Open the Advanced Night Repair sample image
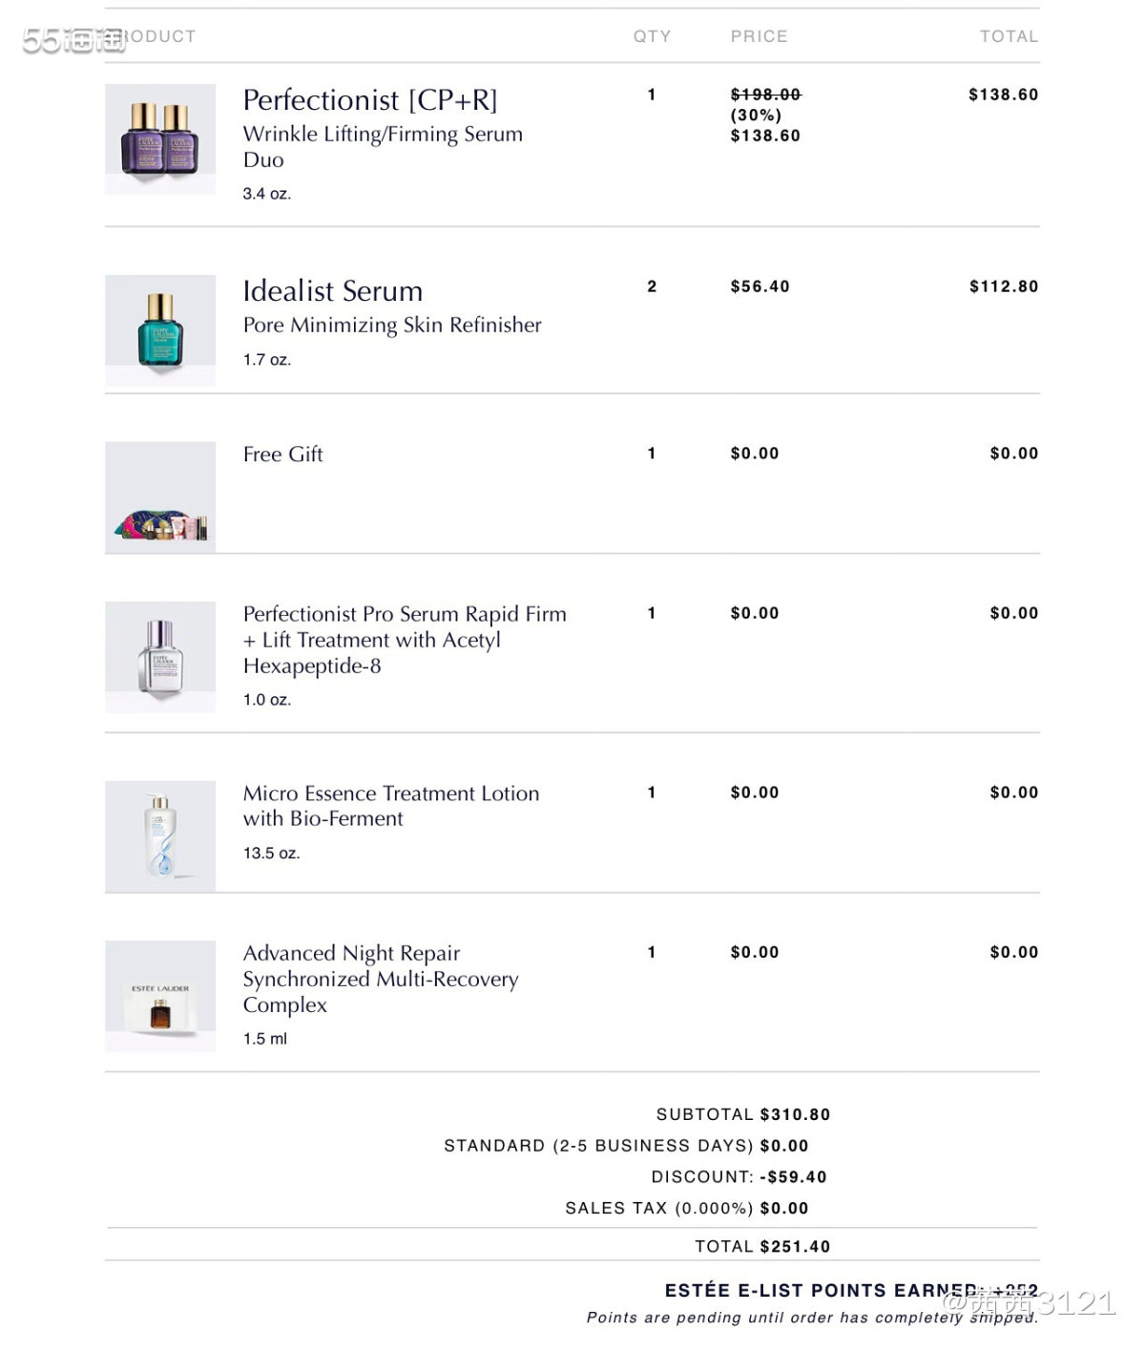The image size is (1145, 1352). (x=160, y=996)
